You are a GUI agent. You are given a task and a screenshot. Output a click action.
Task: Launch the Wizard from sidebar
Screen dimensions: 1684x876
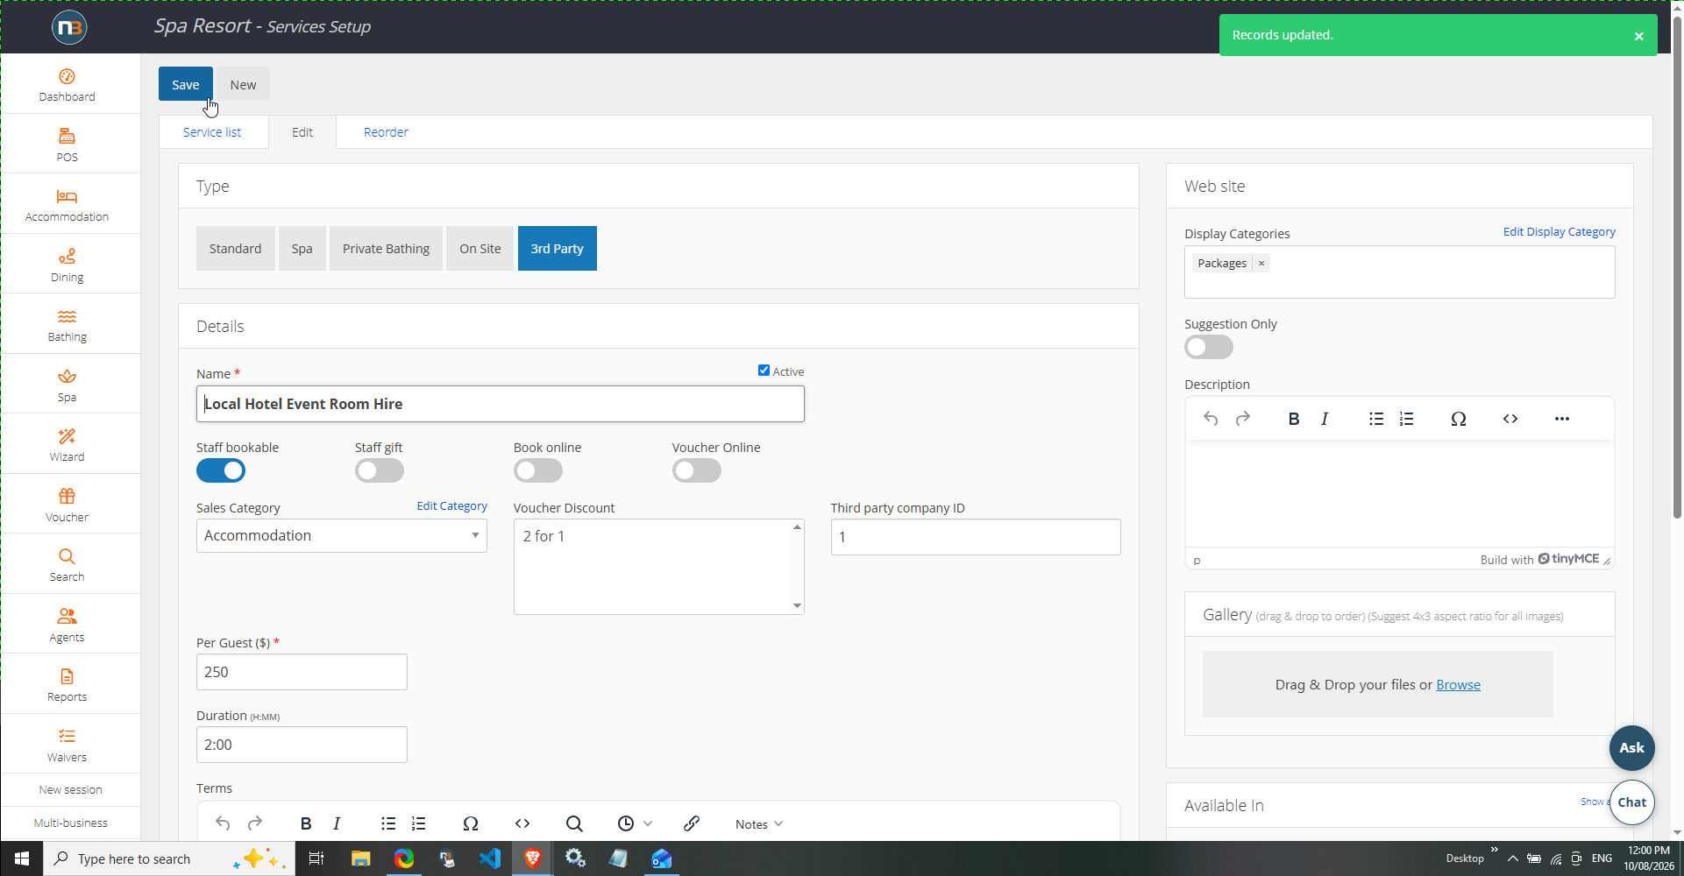(x=67, y=445)
